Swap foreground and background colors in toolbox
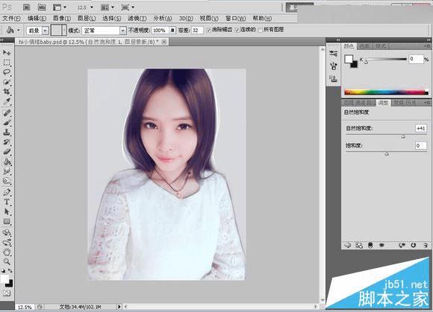433x312 pixels. (x=10, y=271)
